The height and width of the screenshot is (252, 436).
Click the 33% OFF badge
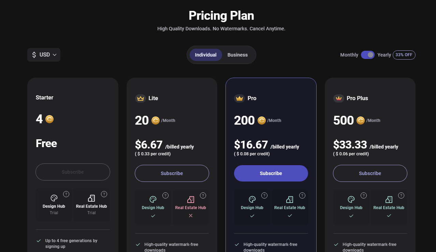pos(404,55)
